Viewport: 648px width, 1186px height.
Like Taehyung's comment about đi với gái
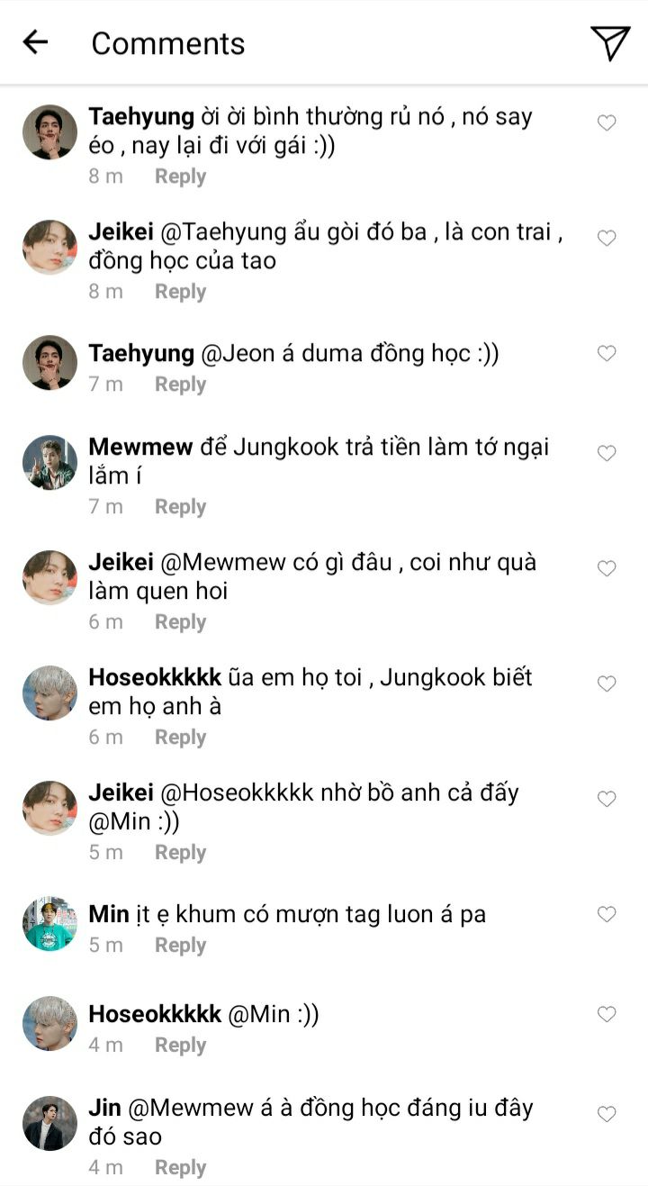[x=607, y=122]
